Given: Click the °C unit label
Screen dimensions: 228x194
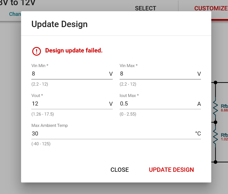Looking at the screenshot, I should click(x=198, y=134).
